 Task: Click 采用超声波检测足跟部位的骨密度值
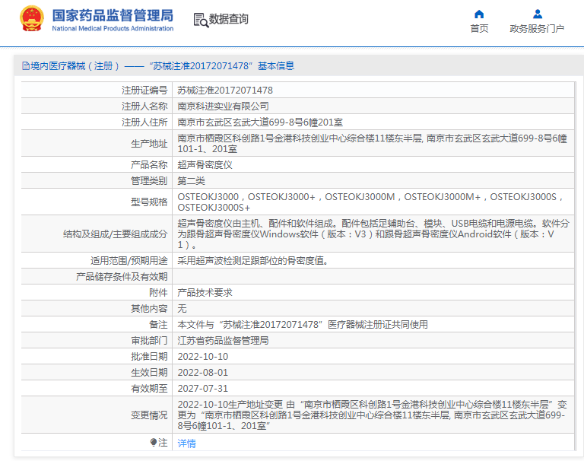tap(253, 260)
